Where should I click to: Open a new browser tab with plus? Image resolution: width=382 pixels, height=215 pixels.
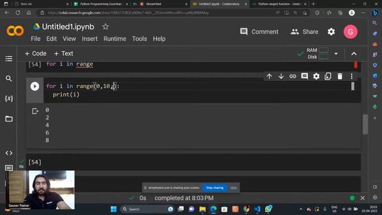tap(313, 4)
